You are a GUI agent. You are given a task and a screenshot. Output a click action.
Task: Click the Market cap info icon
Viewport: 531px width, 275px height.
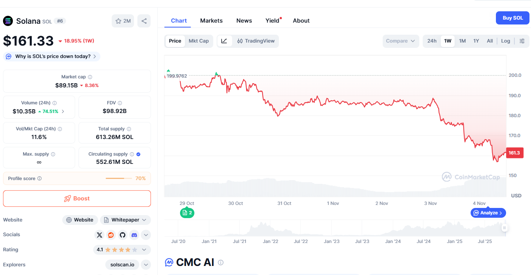[90, 77]
